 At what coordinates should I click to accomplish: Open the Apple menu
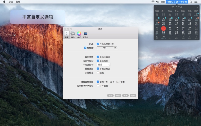point(4,2)
